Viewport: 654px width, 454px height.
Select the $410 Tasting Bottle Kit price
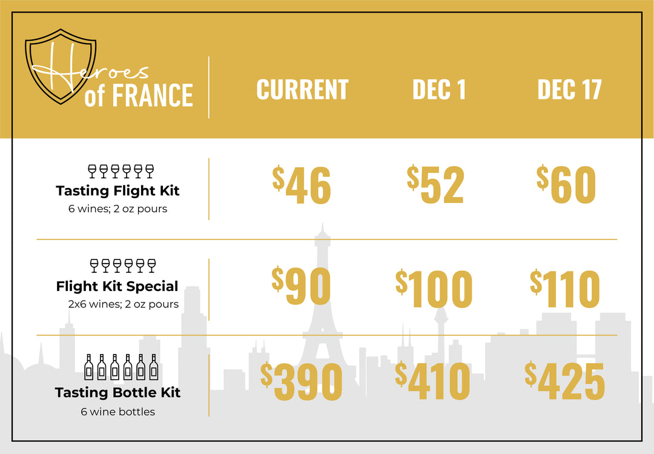pos(432,381)
